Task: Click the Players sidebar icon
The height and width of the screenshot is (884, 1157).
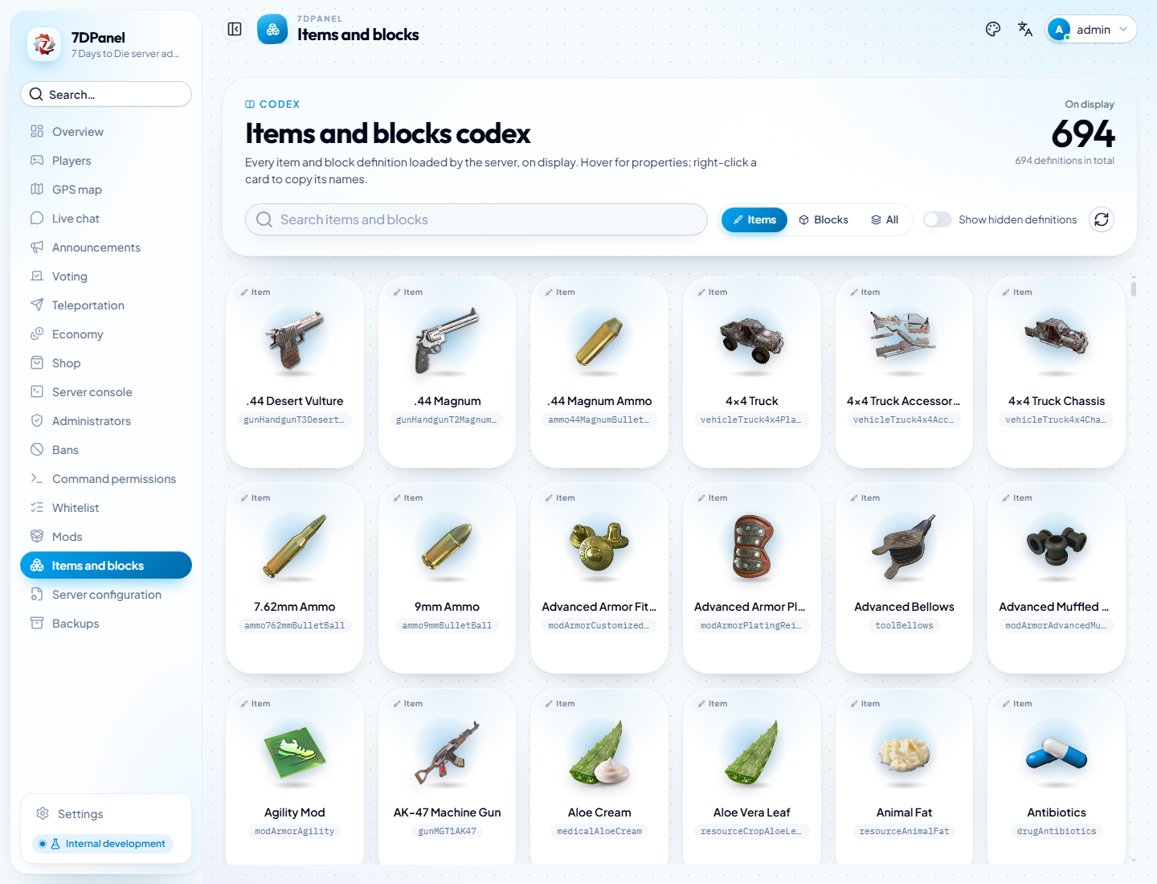Action: click(37, 160)
